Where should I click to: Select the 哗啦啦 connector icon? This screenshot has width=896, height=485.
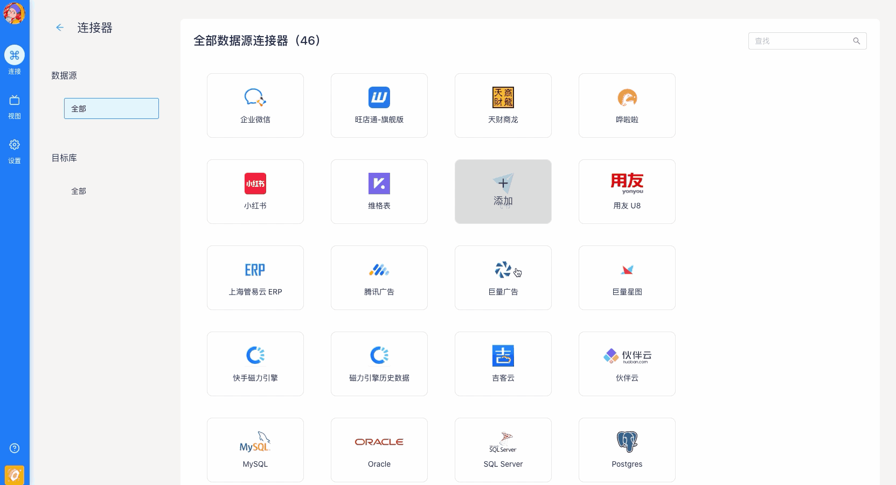tap(627, 97)
